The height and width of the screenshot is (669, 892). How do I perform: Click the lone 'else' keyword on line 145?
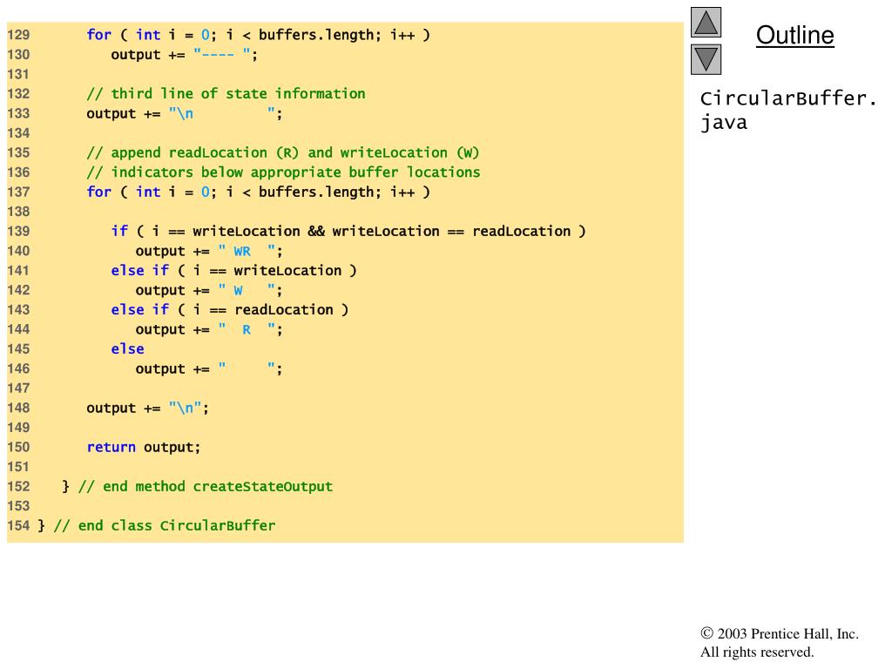[x=127, y=349]
